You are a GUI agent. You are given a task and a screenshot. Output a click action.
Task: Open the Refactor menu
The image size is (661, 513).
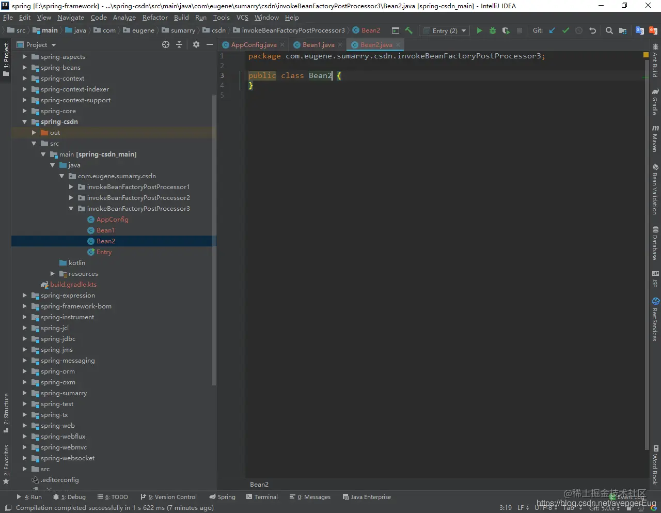pyautogui.click(x=155, y=18)
